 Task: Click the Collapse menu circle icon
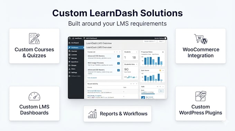(x=69, y=76)
